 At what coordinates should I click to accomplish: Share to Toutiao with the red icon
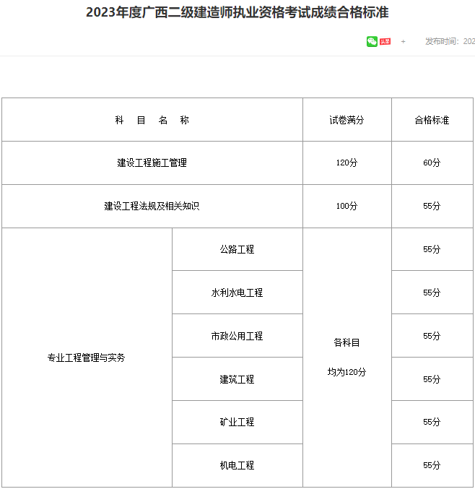point(385,41)
